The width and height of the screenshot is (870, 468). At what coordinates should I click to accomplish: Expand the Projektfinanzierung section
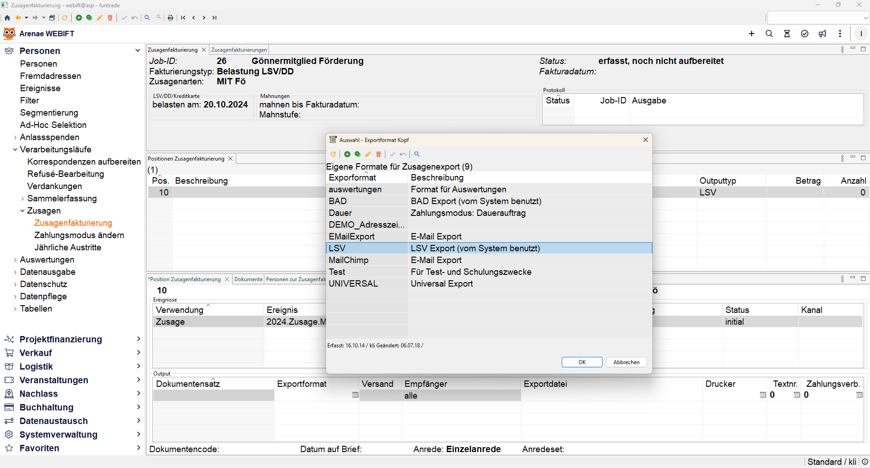coord(138,339)
